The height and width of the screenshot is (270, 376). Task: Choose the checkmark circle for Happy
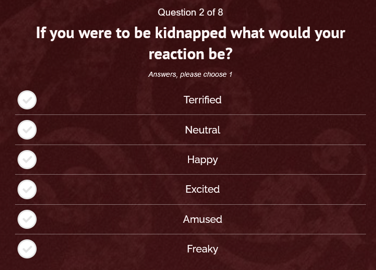[x=27, y=160]
